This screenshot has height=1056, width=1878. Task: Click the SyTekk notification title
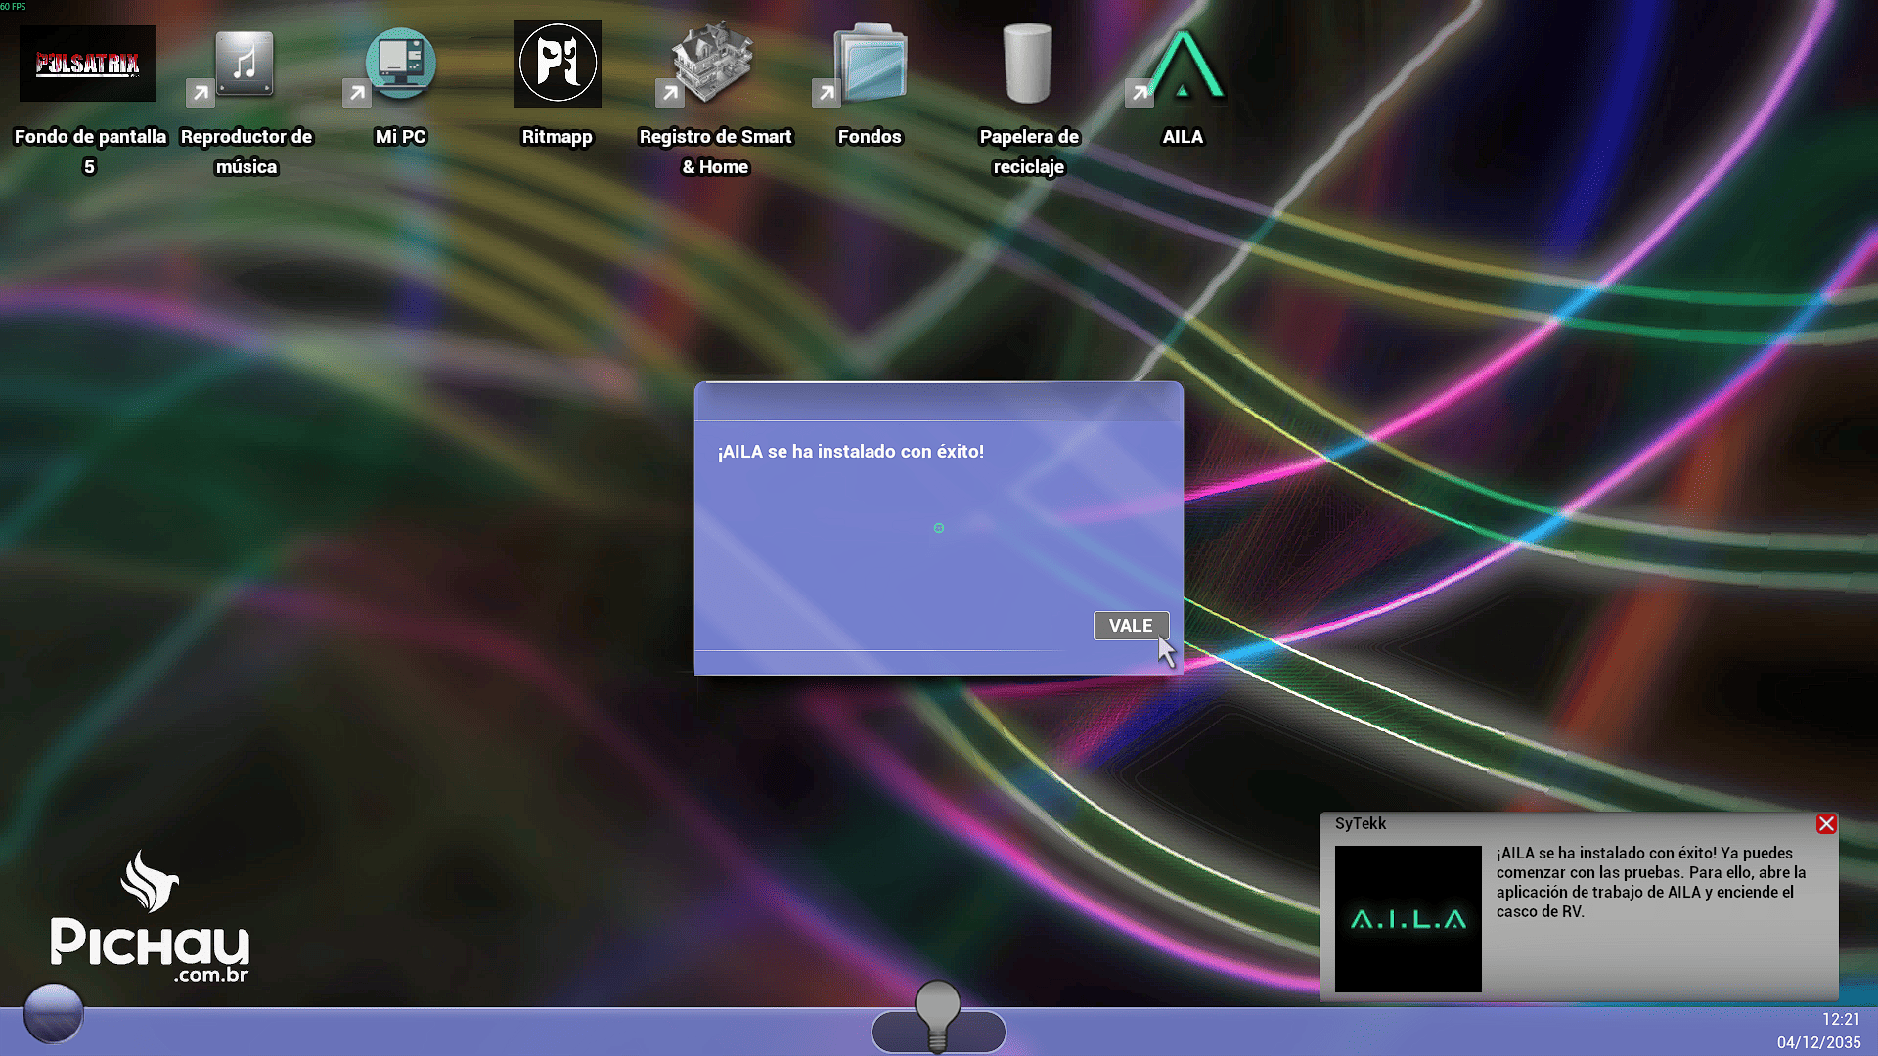1360,824
